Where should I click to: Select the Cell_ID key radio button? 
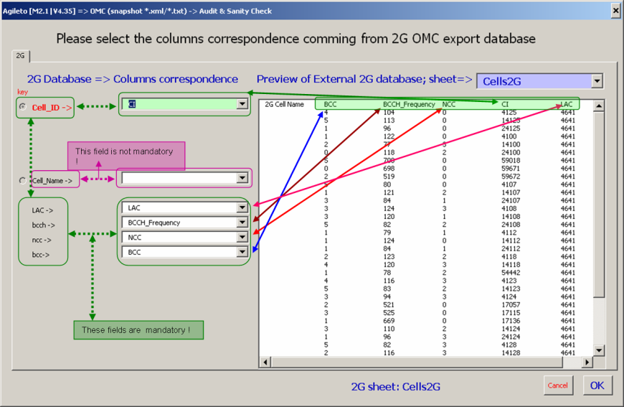[x=23, y=107]
